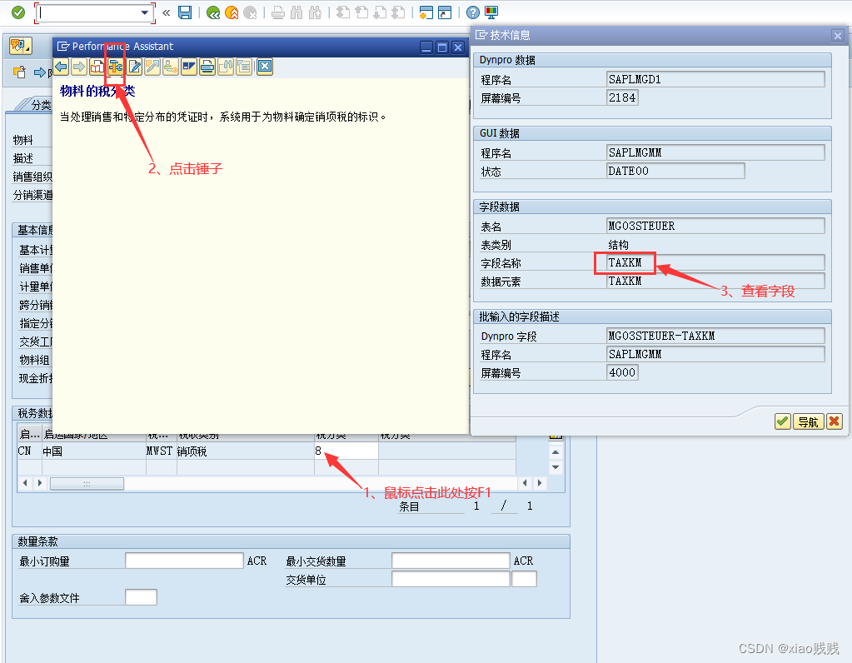Open the command field dropdown arrow
Viewport: 852px width, 663px height.
[145, 12]
